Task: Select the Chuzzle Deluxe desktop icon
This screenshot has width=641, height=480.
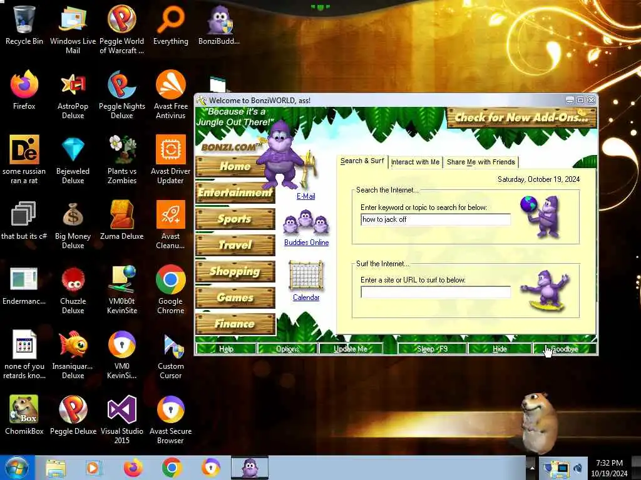Action: point(73,289)
